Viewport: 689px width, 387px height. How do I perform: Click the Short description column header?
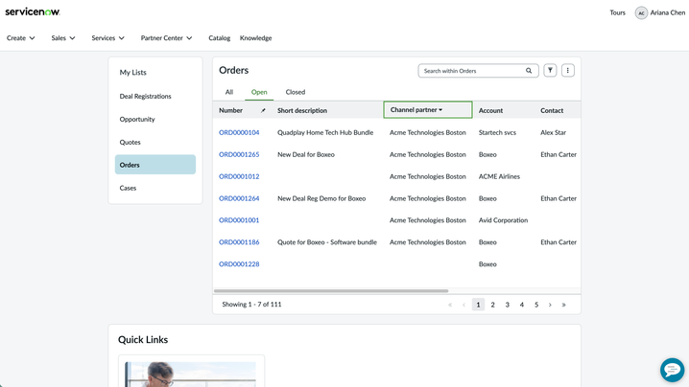point(302,110)
